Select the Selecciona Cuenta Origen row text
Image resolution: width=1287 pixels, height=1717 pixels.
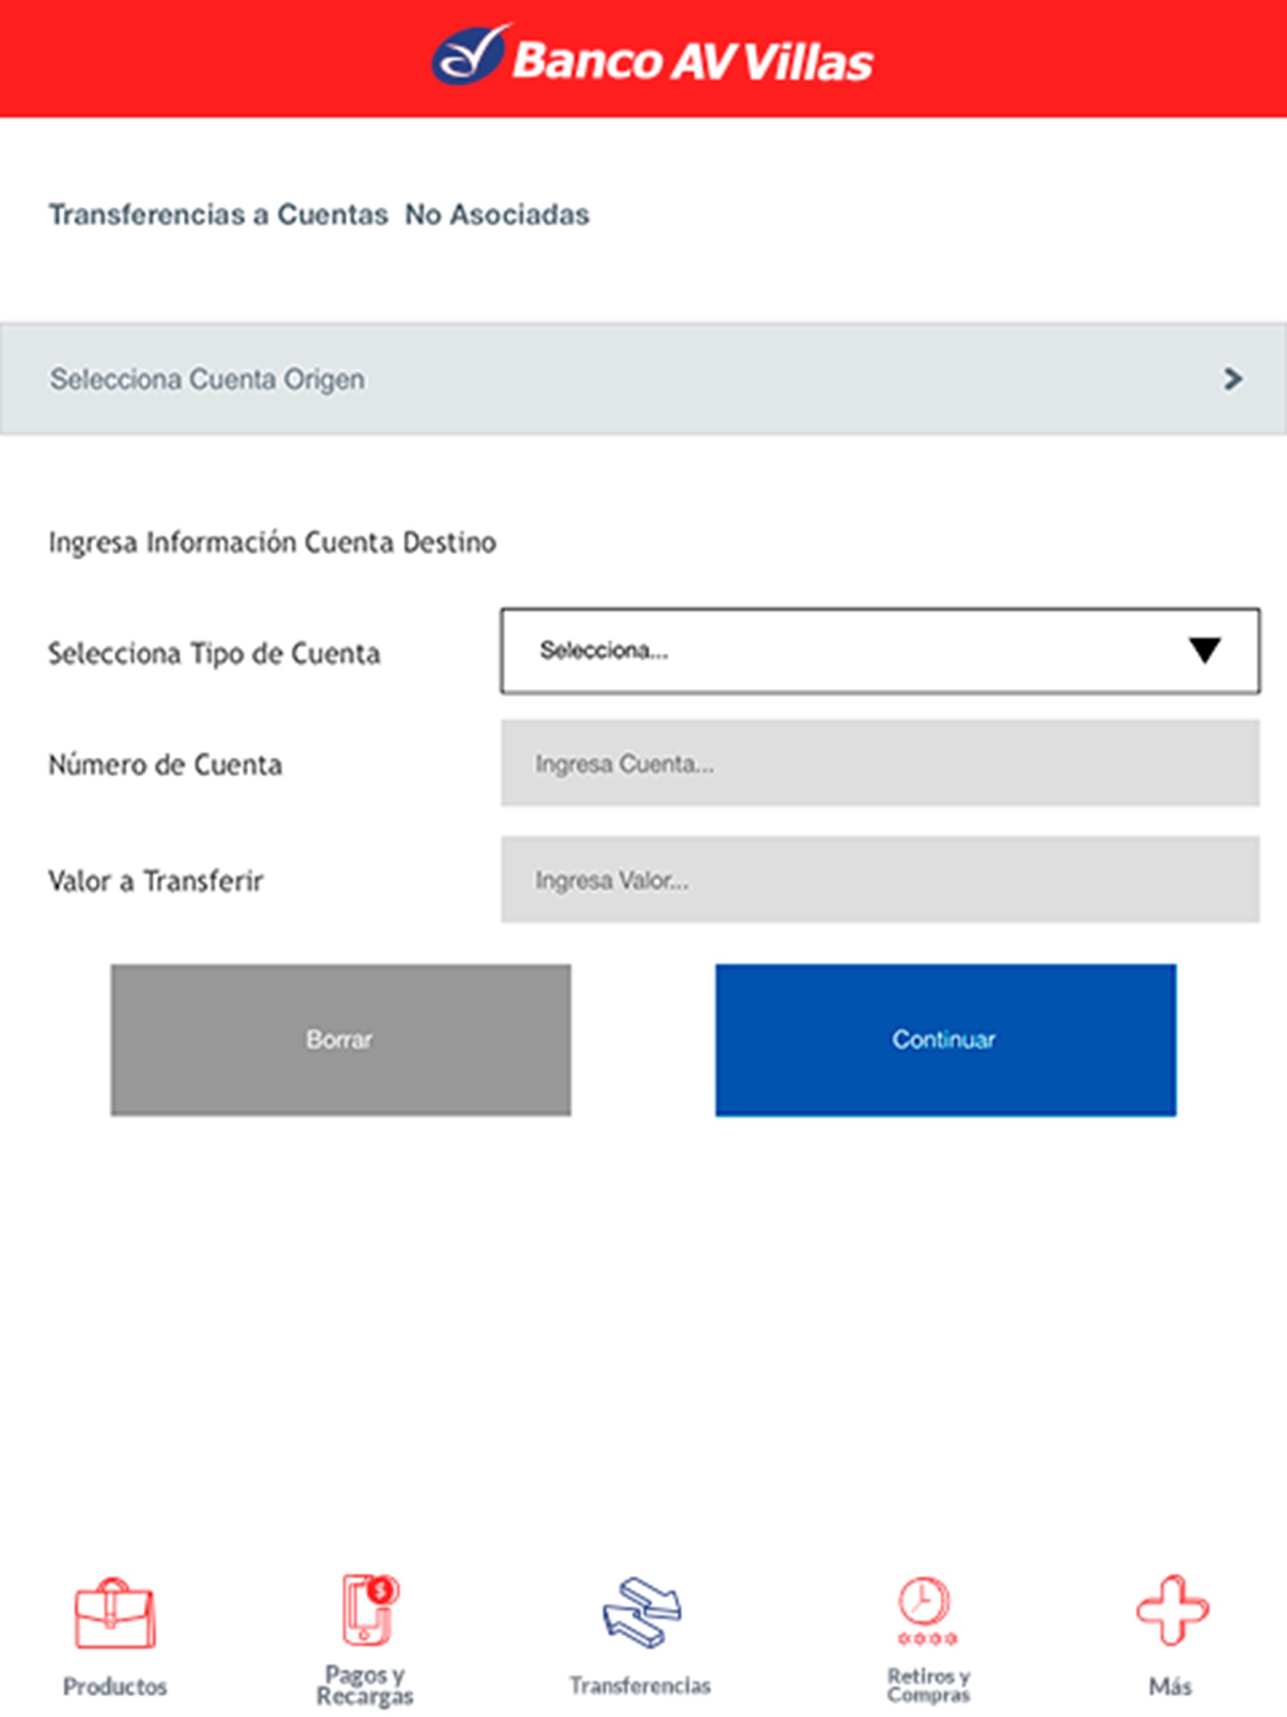coord(207,379)
